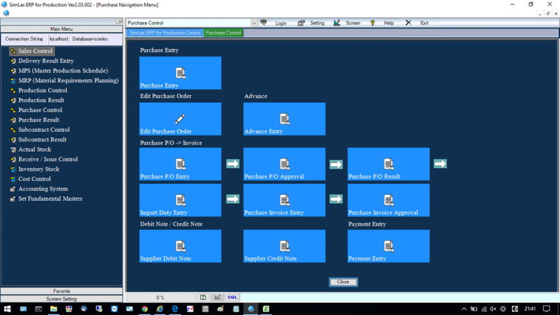Open Import Duty Entry
The image size is (560, 315).
pos(180,200)
